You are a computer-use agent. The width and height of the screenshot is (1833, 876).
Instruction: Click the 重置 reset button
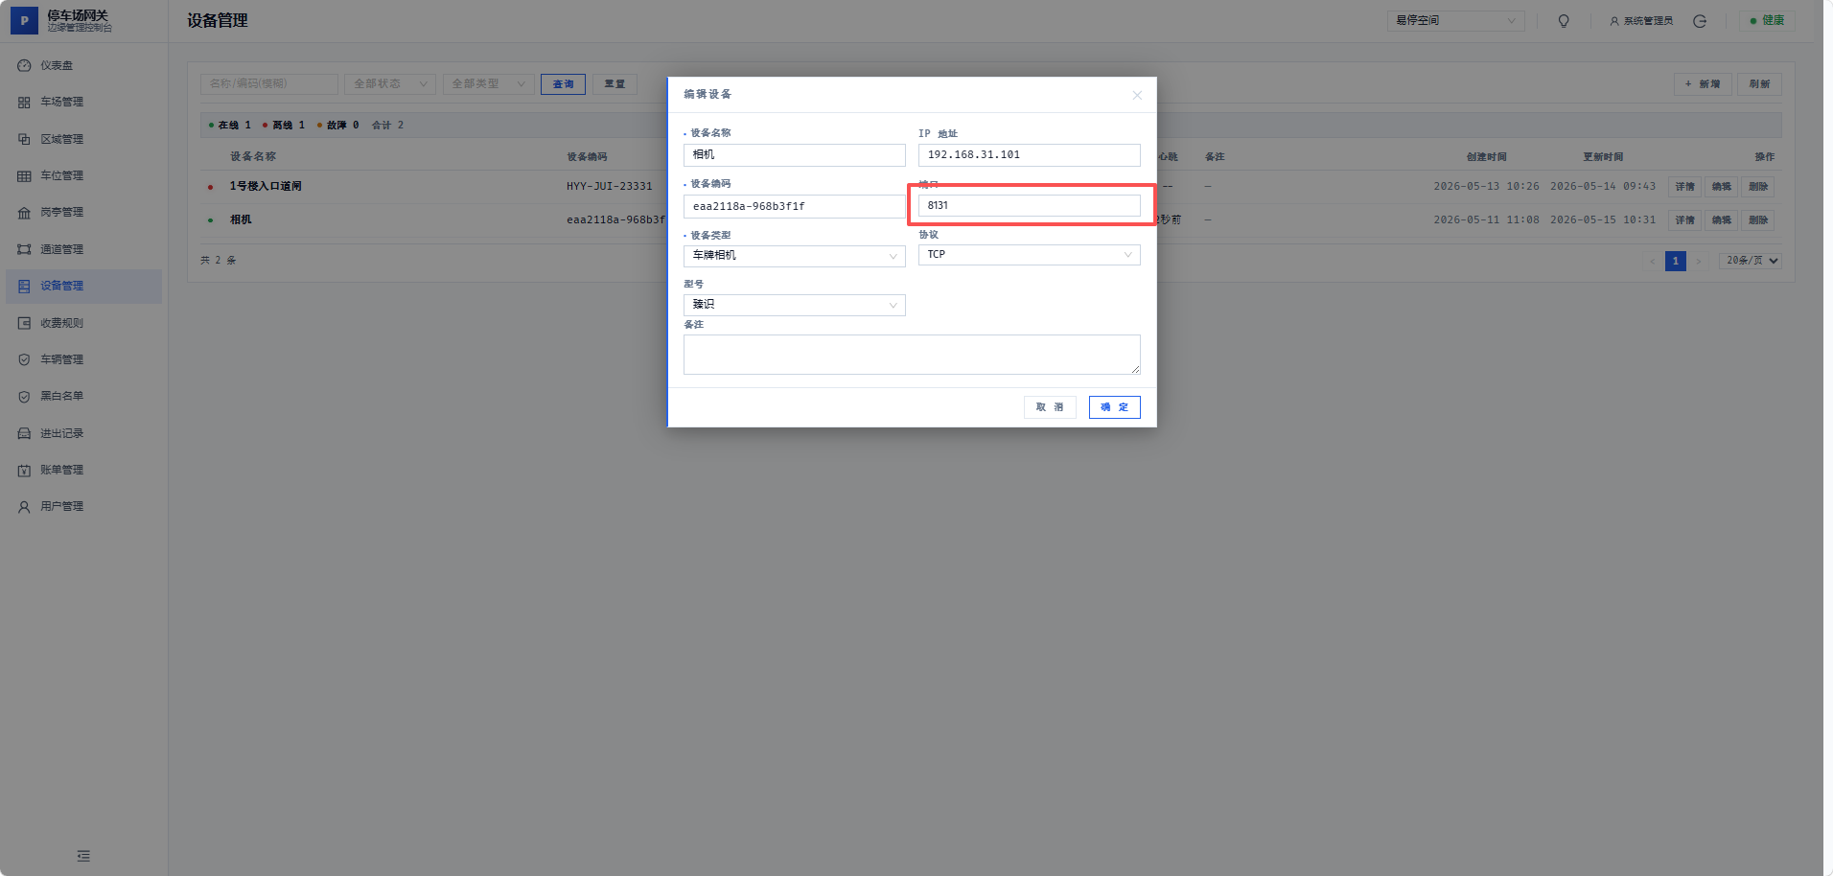615,84
